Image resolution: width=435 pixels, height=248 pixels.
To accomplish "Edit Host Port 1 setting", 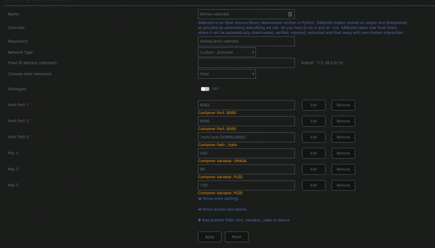I will click(314, 105).
